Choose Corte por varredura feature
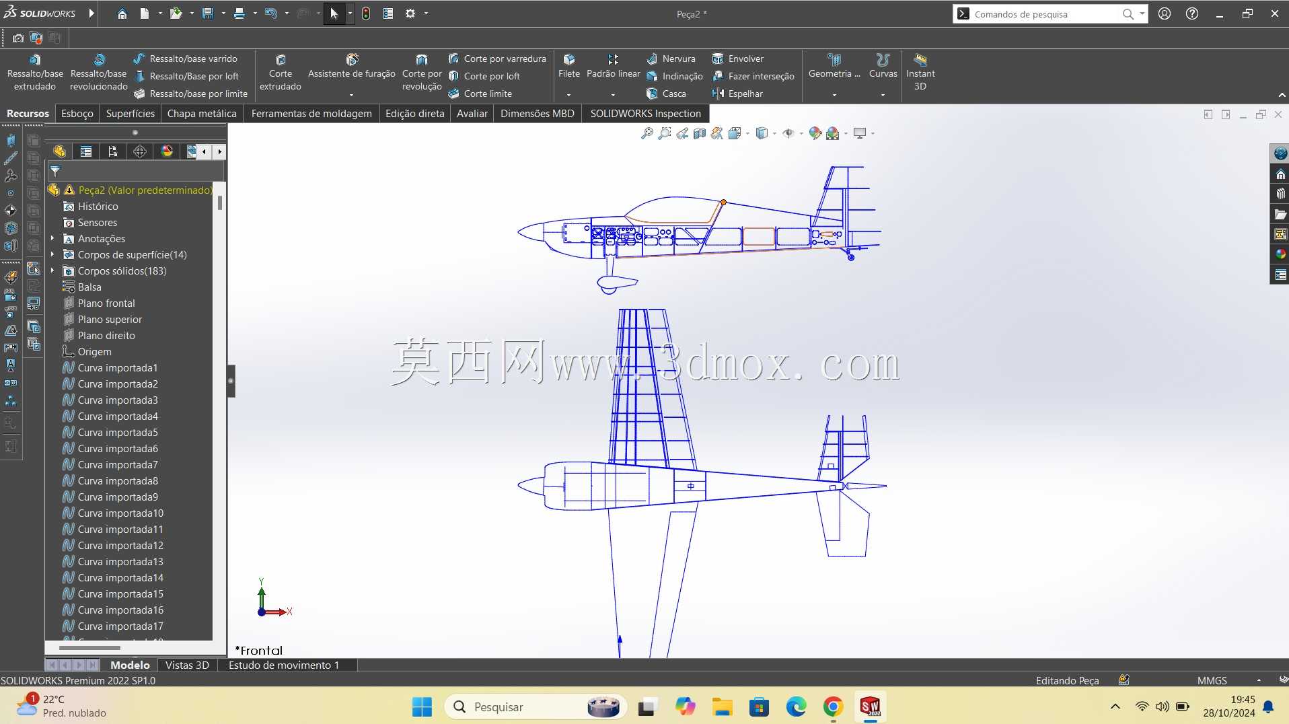The width and height of the screenshot is (1289, 724). click(x=497, y=59)
